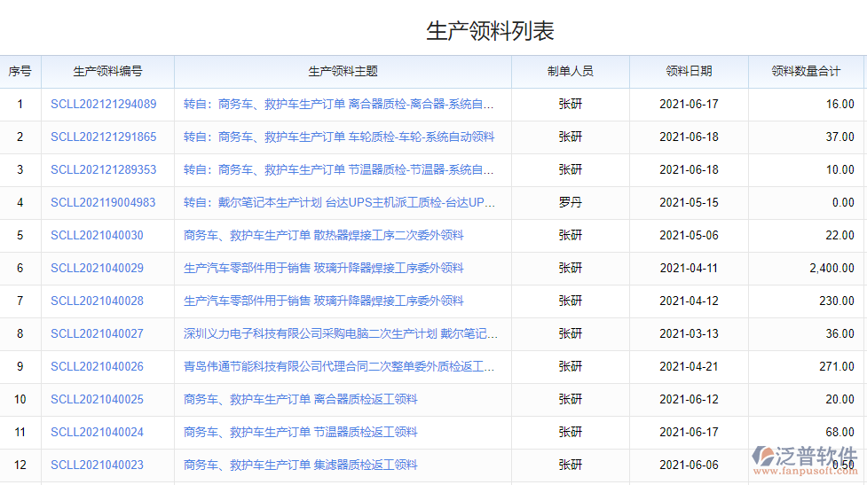Sort by 生产领料编号 column header
867x485 pixels.
108,71
